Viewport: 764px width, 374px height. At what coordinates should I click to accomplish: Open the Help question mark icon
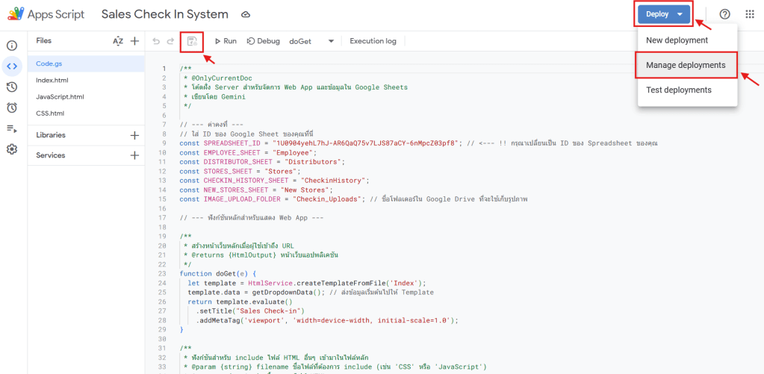click(x=724, y=14)
